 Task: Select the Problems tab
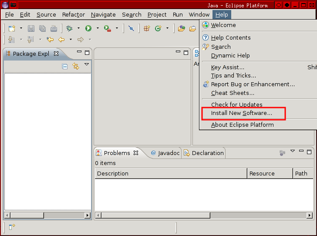tap(117, 153)
